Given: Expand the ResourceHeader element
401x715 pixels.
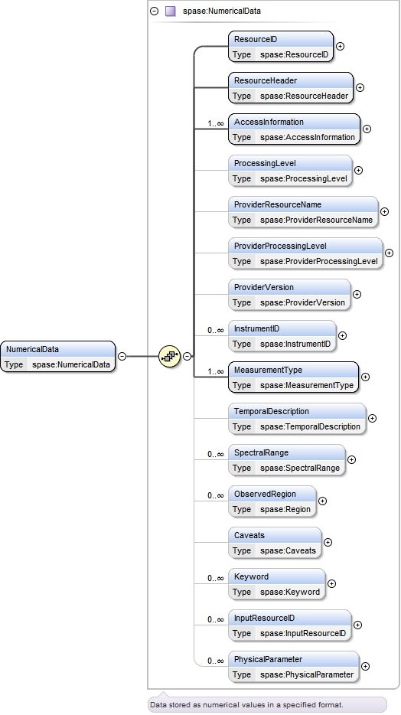Looking at the screenshot, I should pyautogui.click(x=360, y=87).
